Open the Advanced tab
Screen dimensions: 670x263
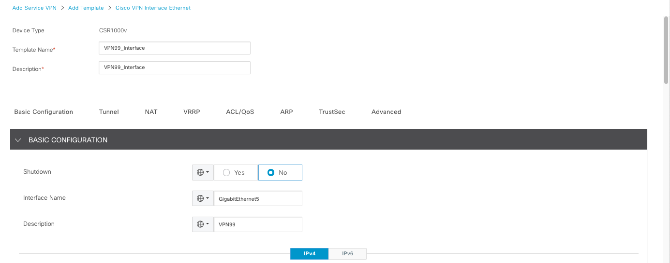click(x=386, y=111)
